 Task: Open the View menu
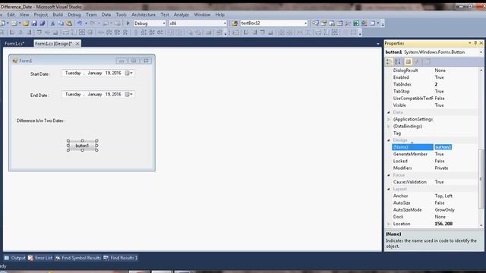[24, 14]
